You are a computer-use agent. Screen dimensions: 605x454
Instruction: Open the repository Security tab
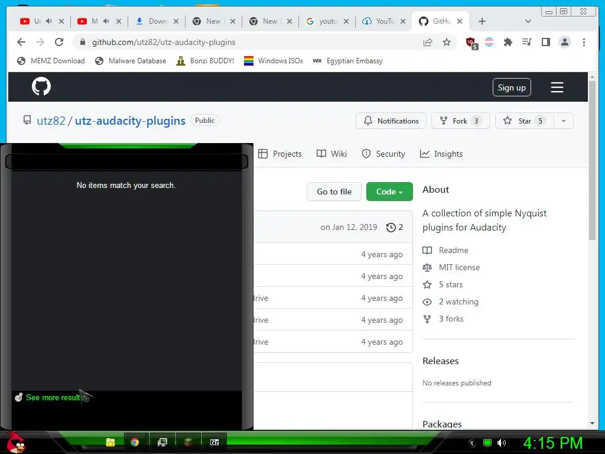coord(383,154)
